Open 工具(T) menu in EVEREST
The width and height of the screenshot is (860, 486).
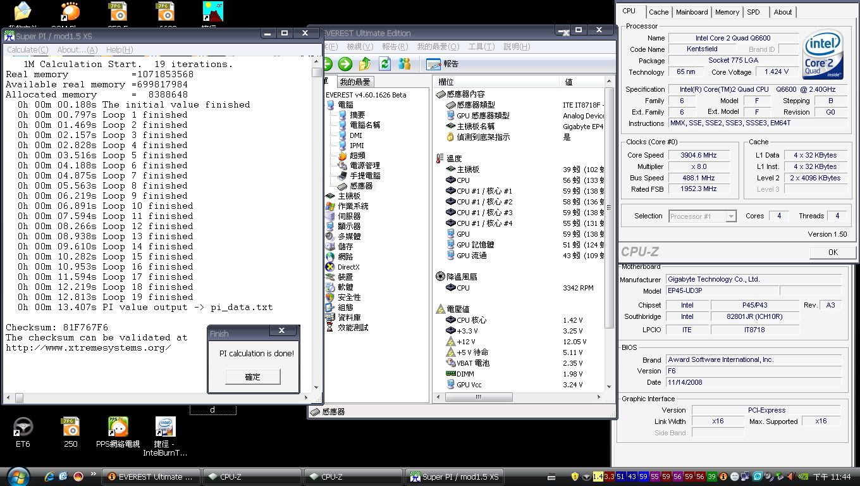[x=481, y=47]
